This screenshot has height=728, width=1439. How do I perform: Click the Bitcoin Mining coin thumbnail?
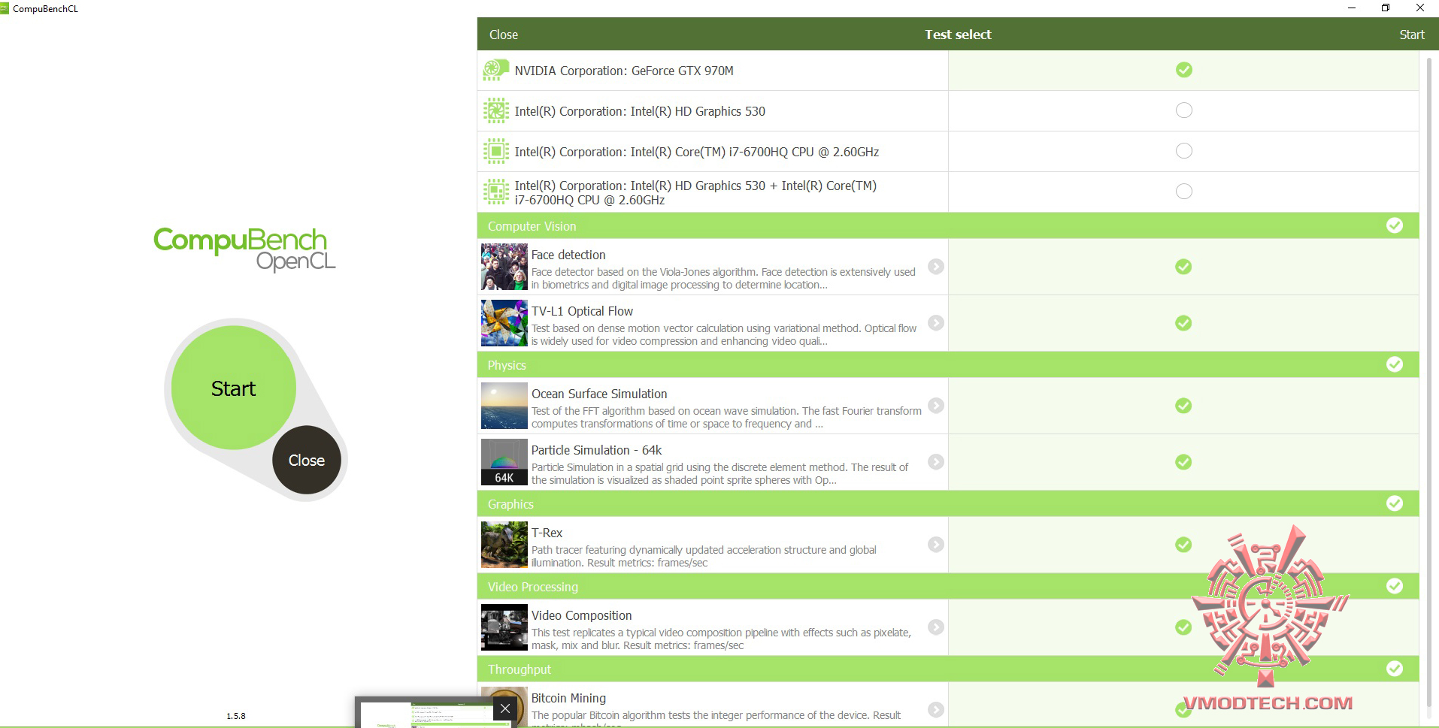click(504, 708)
